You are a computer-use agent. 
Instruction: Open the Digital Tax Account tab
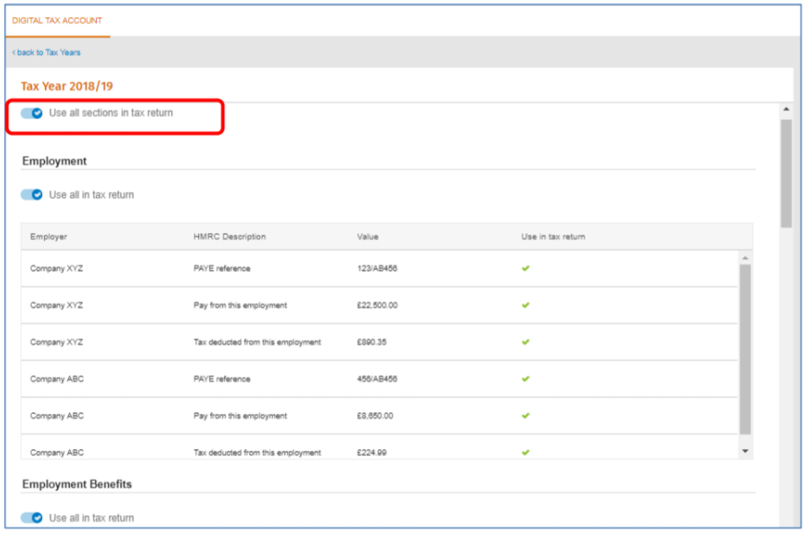[57, 21]
